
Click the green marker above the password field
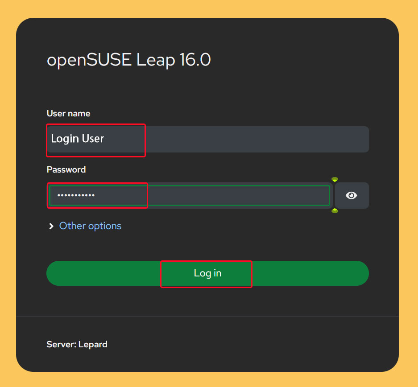click(335, 179)
